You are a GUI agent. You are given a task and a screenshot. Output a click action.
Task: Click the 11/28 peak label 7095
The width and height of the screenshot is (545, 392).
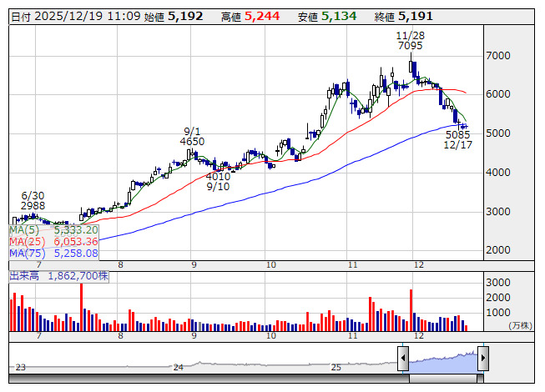[x=410, y=46]
